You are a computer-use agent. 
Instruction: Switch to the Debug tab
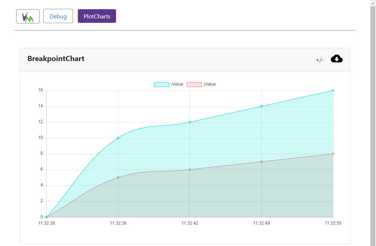58,16
